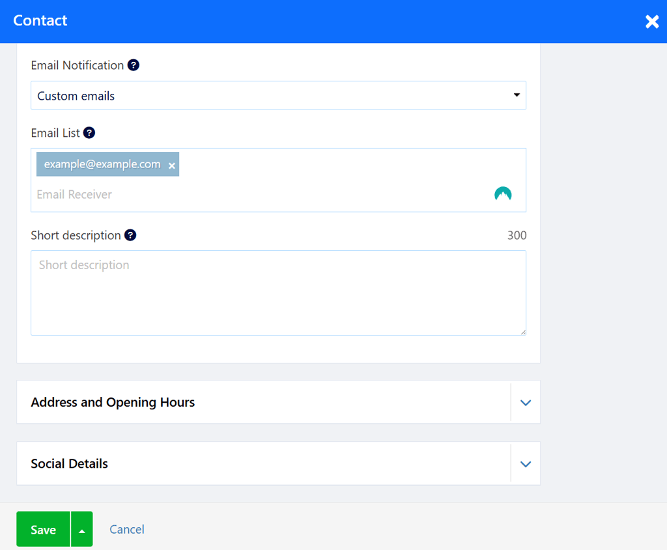Open the Custom emails dropdown
This screenshot has height=550, width=667.
click(x=278, y=95)
